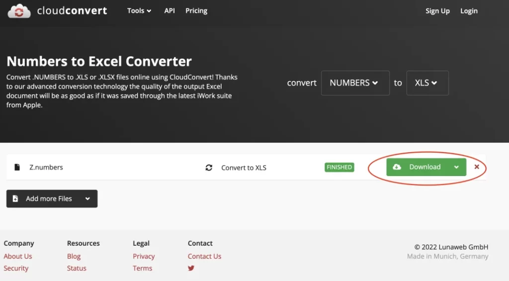This screenshot has height=281, width=509.
Task: Click the © 2022 Lunaweb GmbH text
Action: (x=451, y=247)
